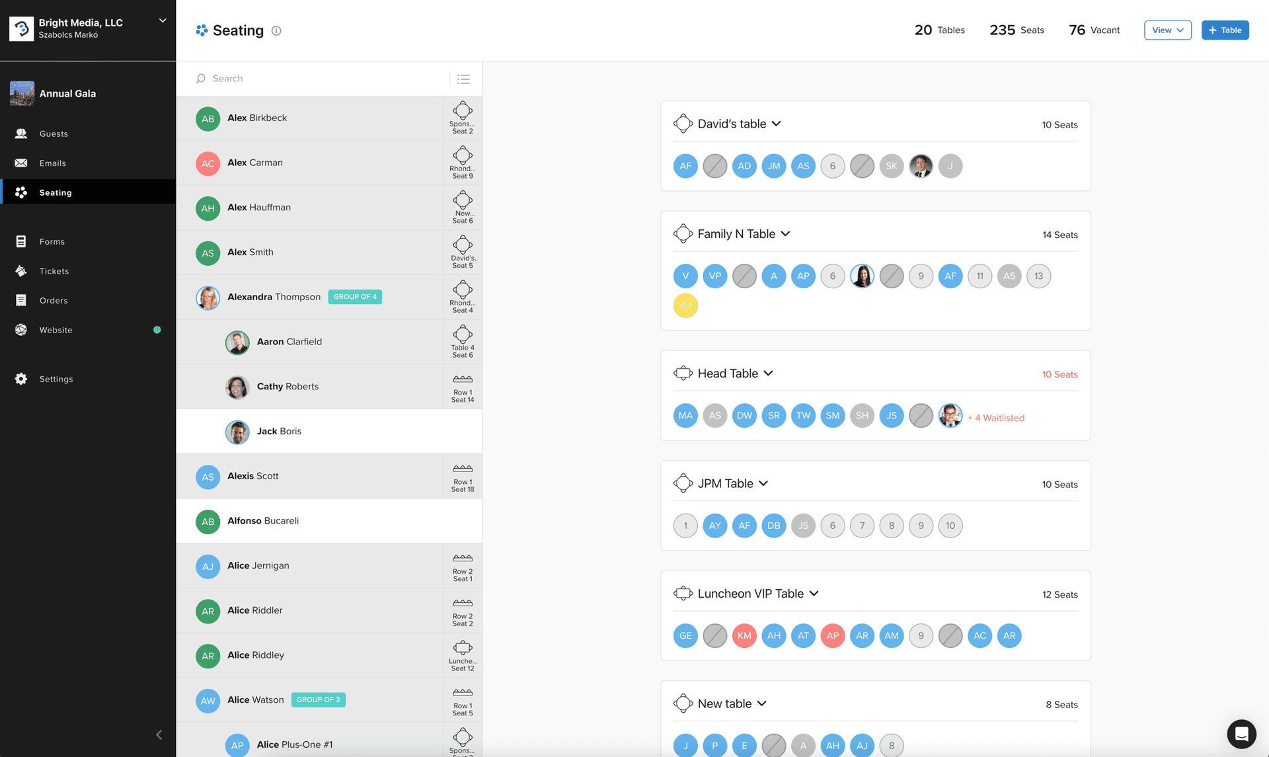Click David's table round shape icon
The width and height of the screenshot is (1269, 757).
coord(683,124)
